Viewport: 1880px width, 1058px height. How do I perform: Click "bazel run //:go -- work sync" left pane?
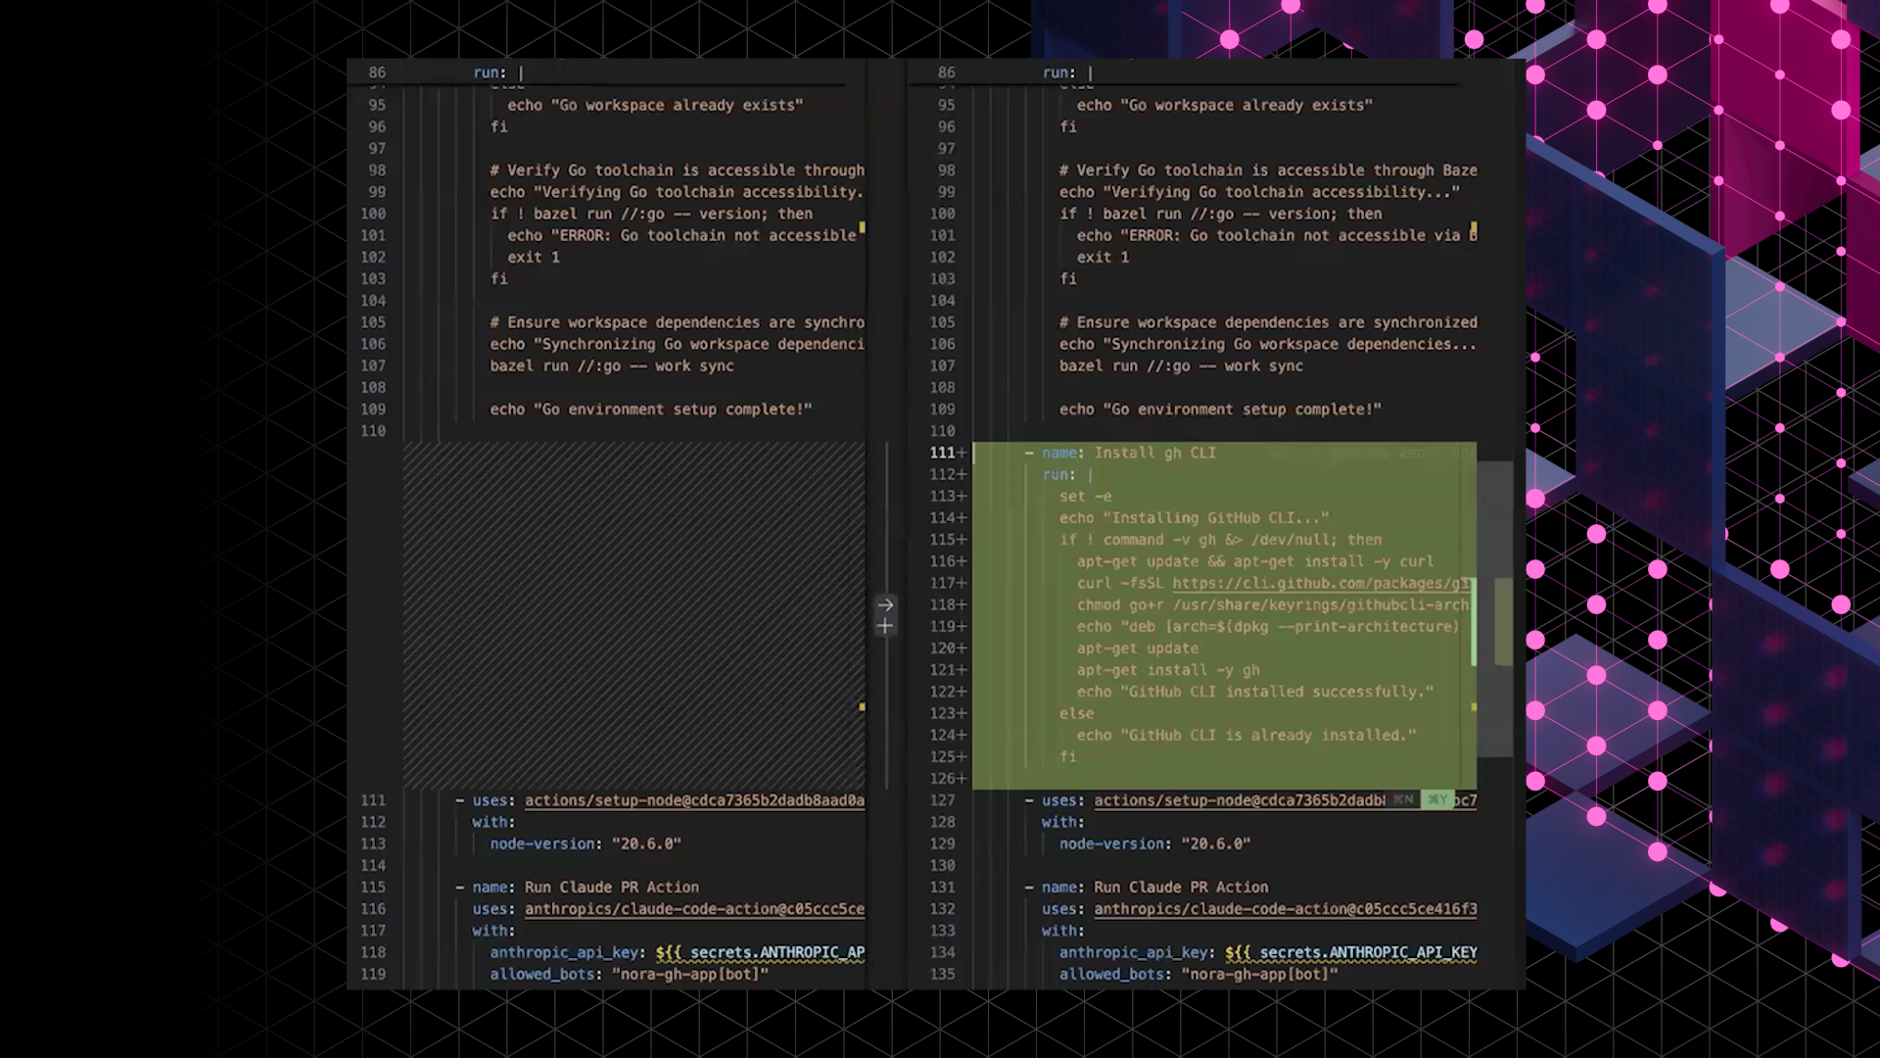(612, 365)
